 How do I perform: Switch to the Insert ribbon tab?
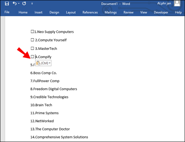click(38, 12)
